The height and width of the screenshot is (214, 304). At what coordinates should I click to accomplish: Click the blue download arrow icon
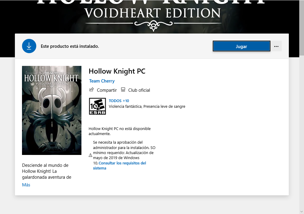[x=29, y=46]
